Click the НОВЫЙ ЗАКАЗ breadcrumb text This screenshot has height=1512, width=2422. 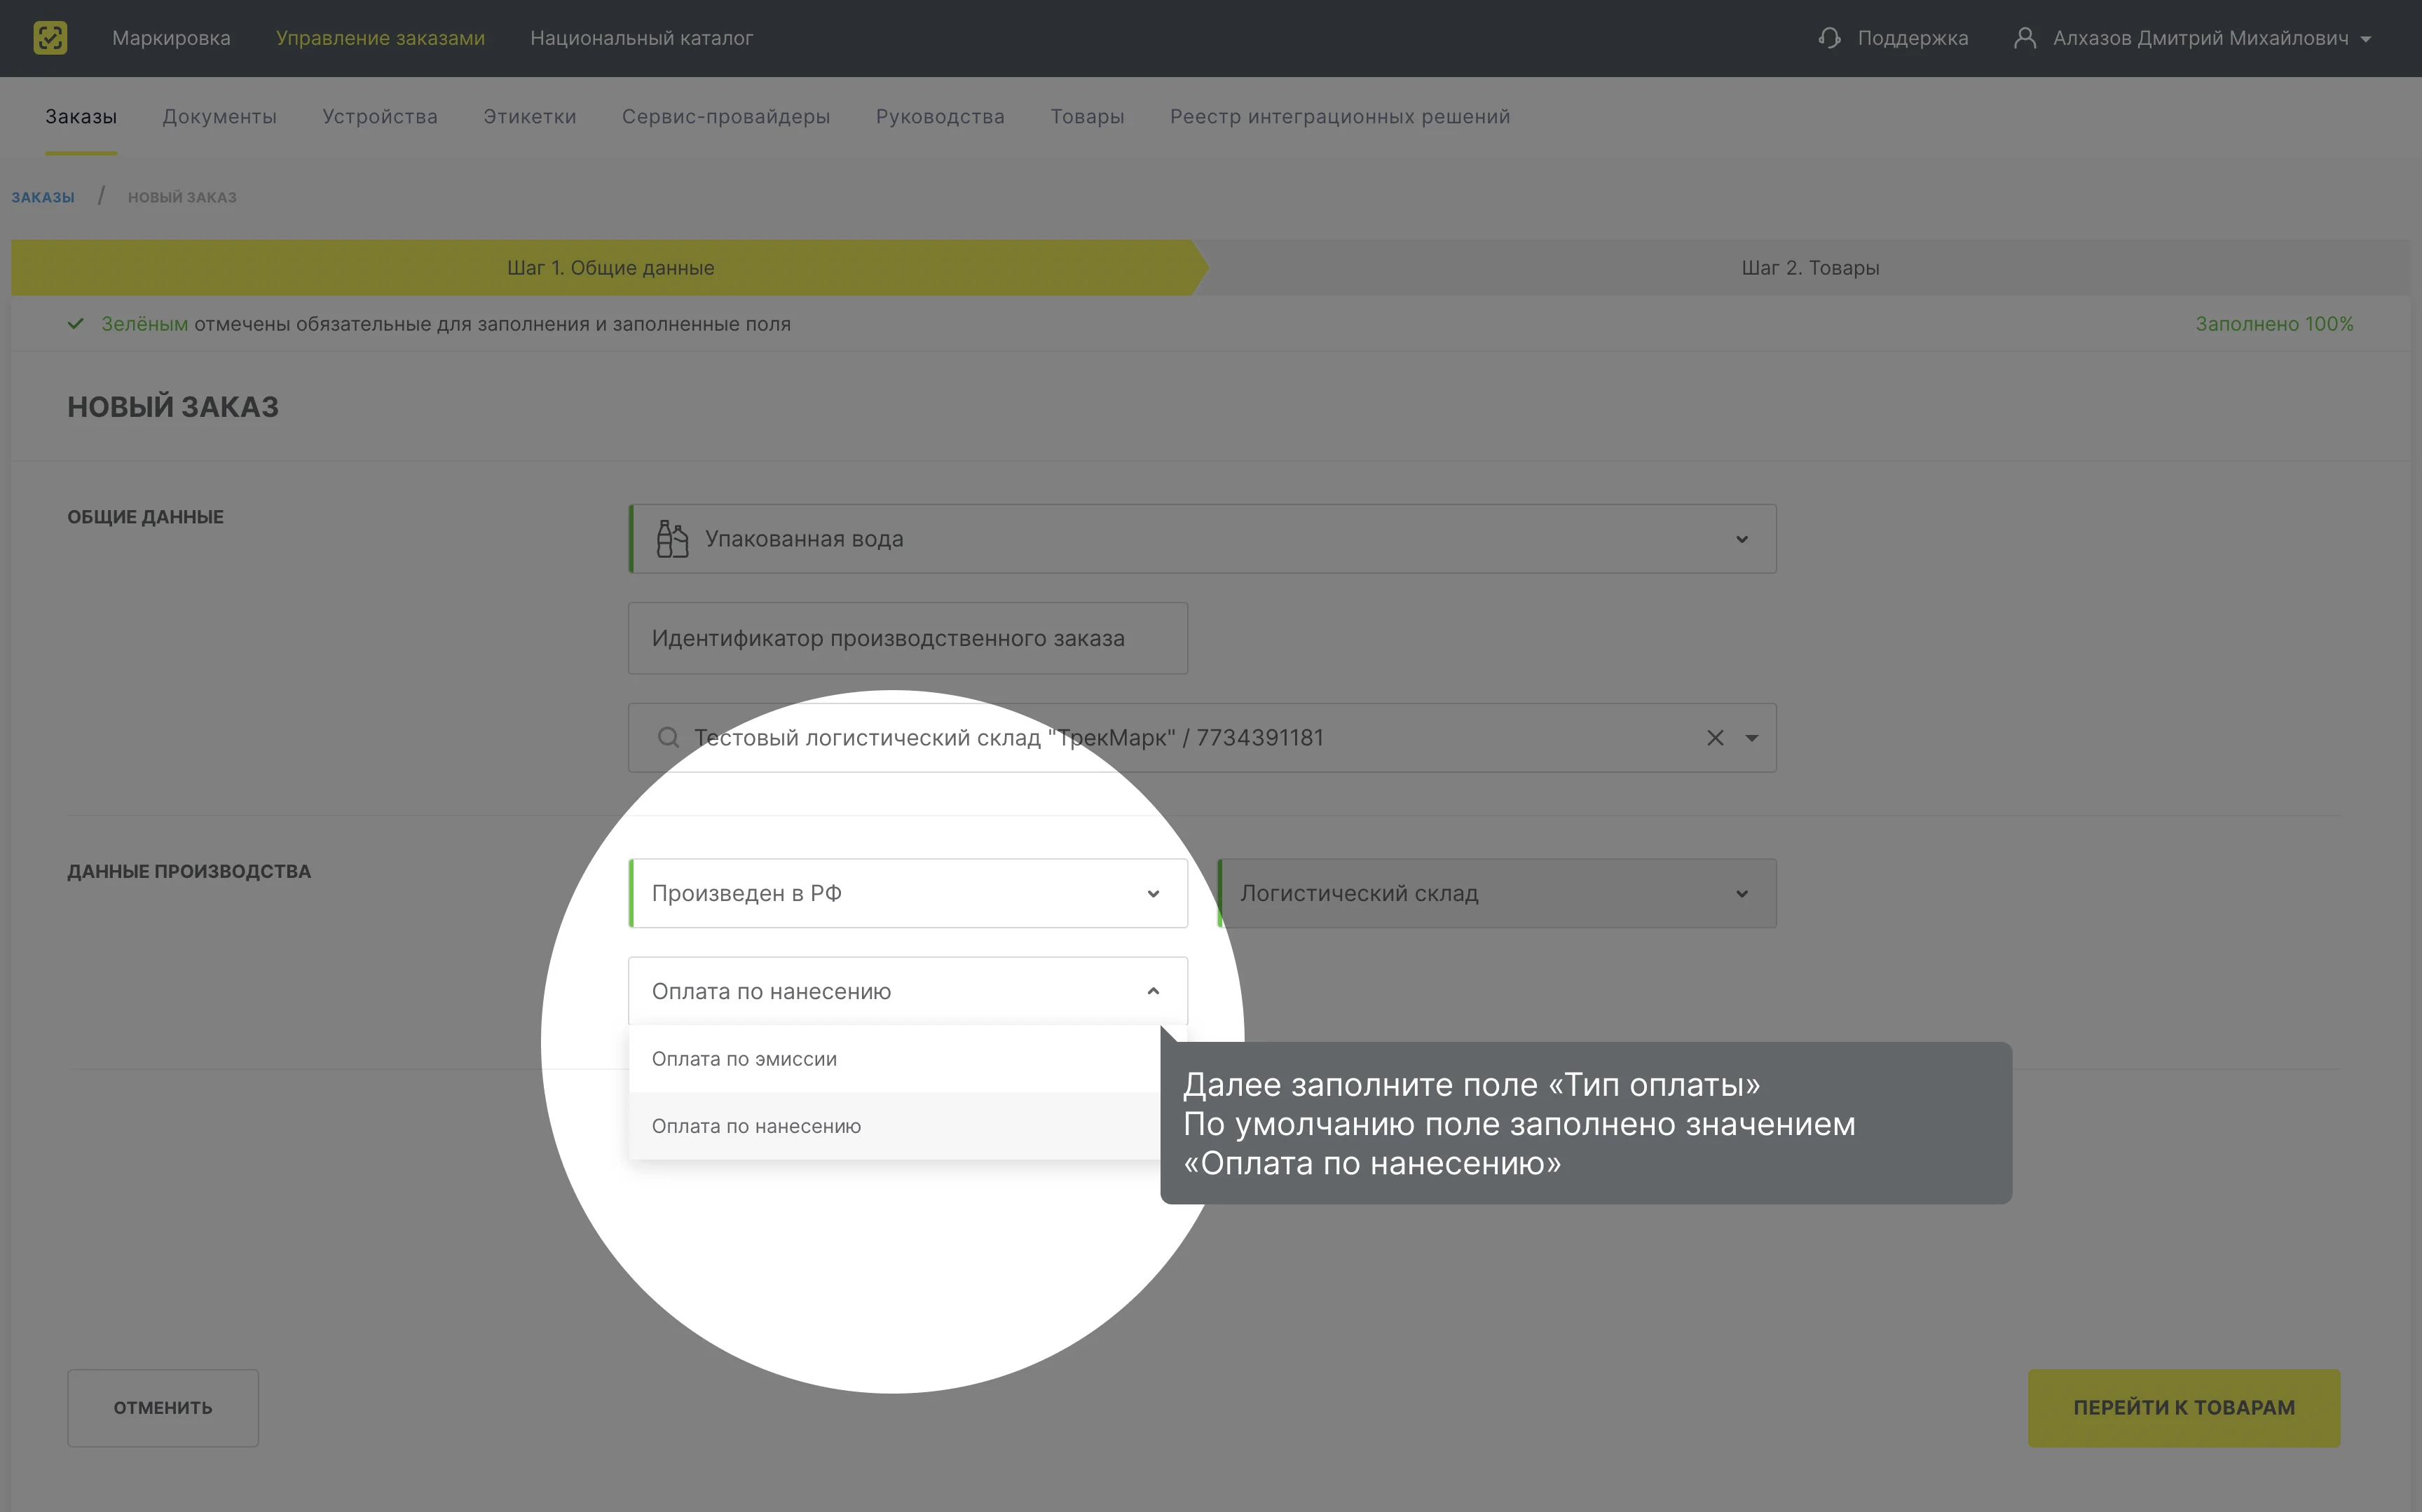182,197
